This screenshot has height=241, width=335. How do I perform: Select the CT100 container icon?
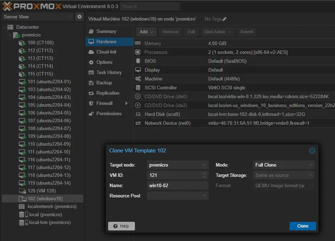pos(22,43)
